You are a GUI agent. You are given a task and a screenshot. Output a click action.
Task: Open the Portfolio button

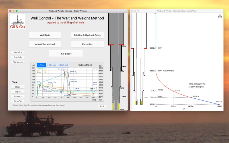coord(18,57)
